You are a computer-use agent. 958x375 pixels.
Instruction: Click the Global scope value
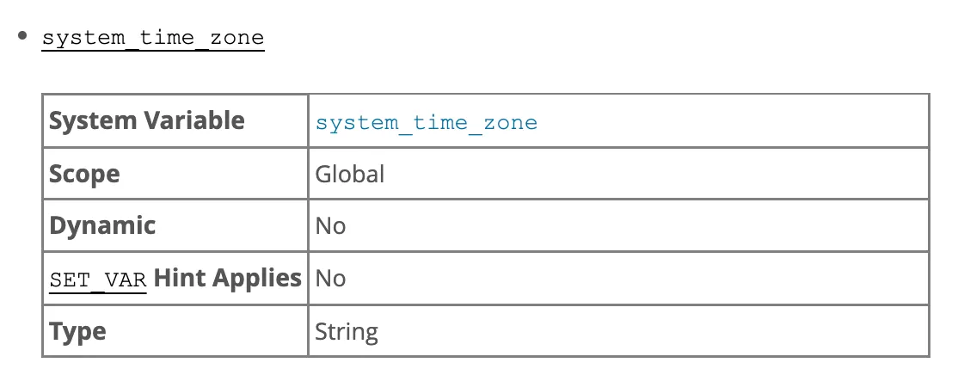pos(349,174)
